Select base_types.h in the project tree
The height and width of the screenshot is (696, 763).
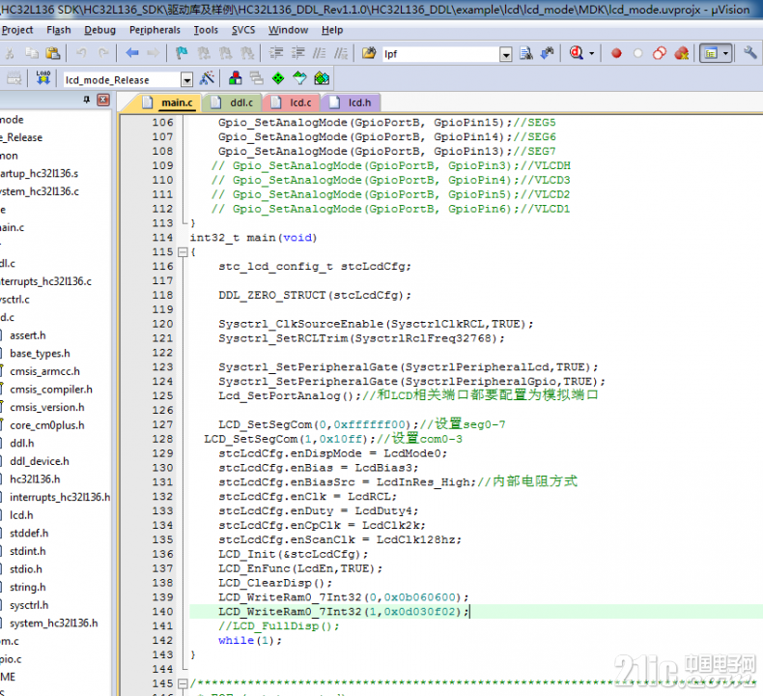pos(40,354)
